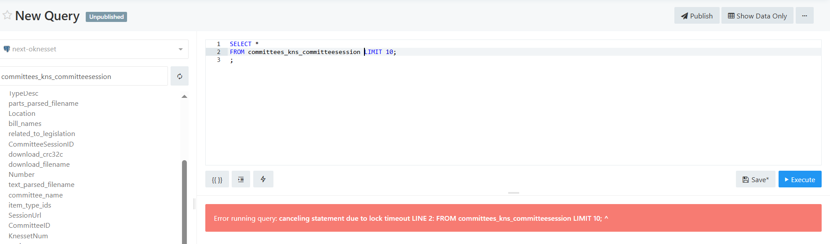Select the committee_name column
The width and height of the screenshot is (830, 244).
click(36, 195)
